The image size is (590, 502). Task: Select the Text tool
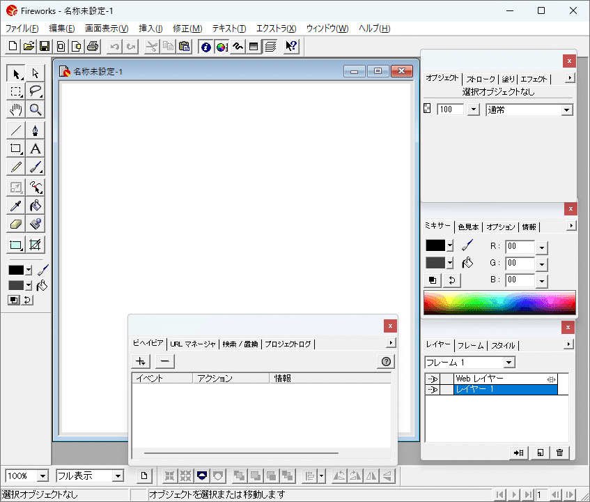(35, 149)
